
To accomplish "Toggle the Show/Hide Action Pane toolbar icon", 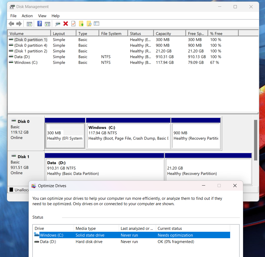I will [x=47, y=24].
